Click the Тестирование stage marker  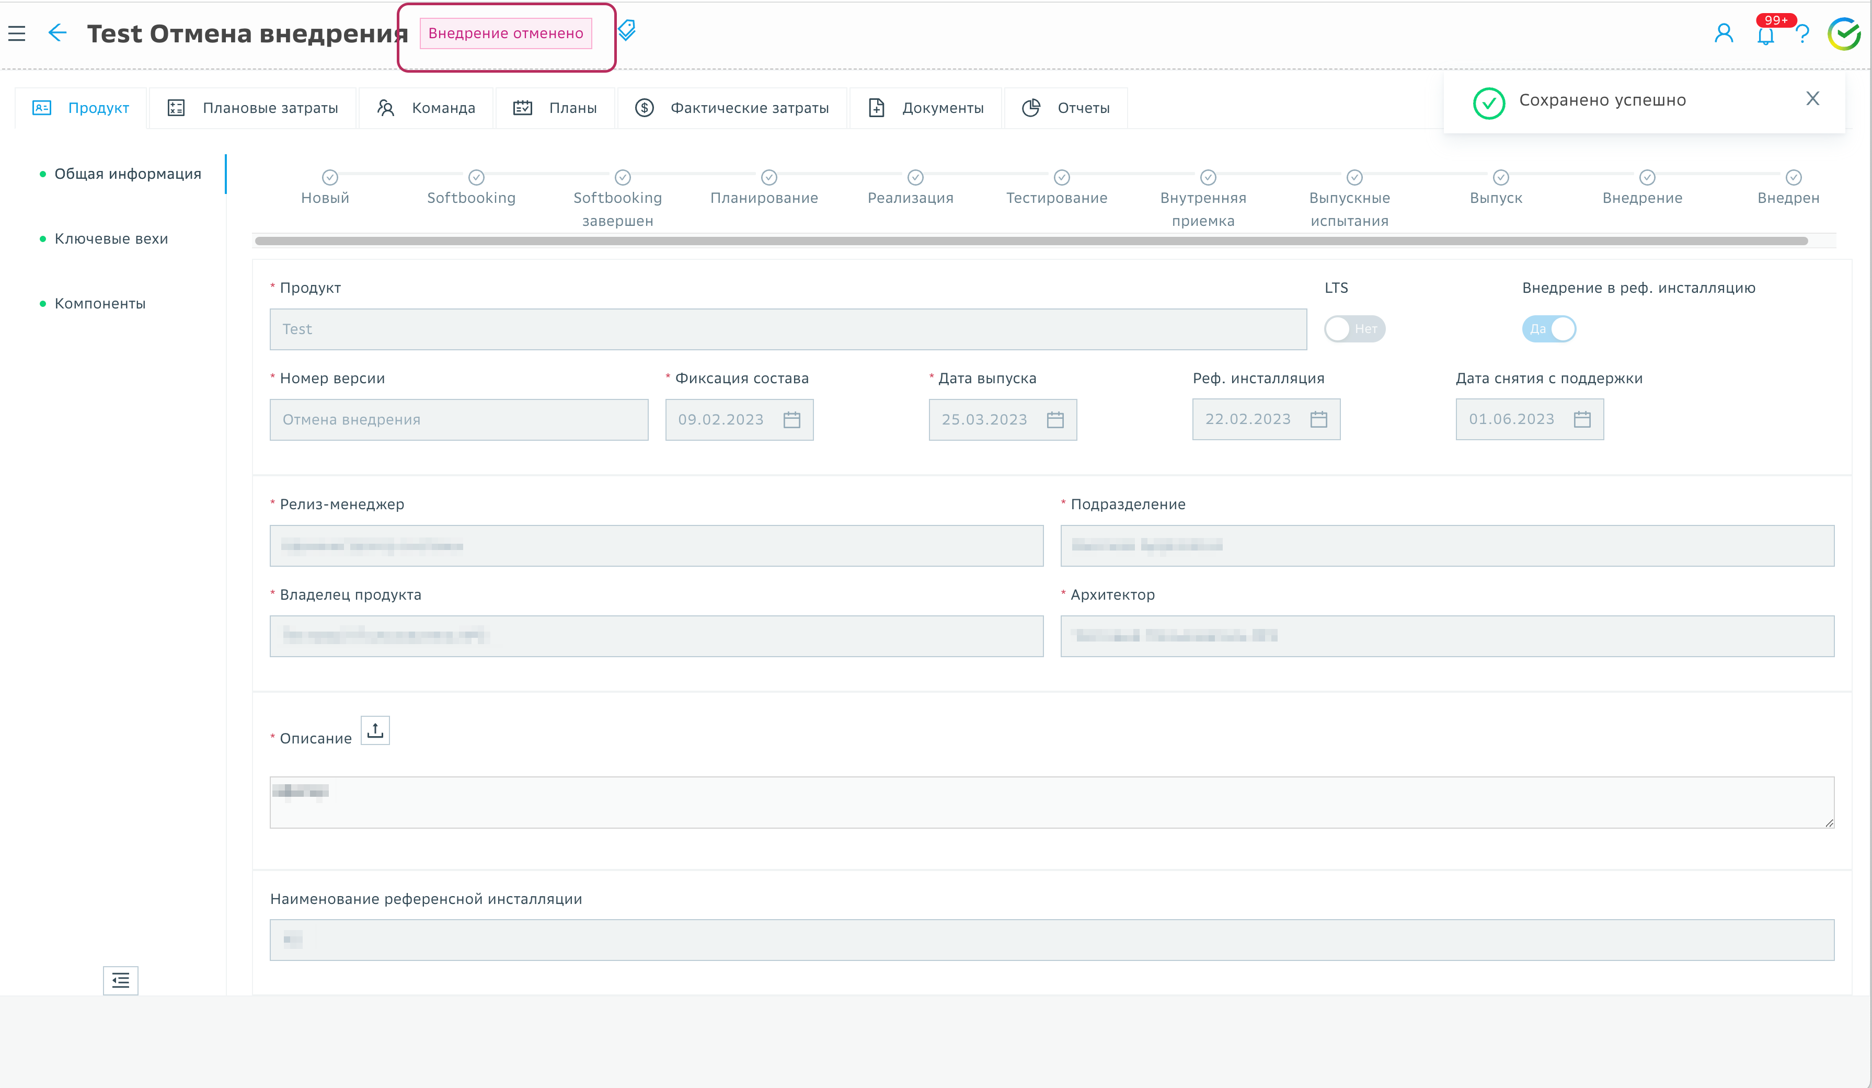pyautogui.click(x=1062, y=178)
